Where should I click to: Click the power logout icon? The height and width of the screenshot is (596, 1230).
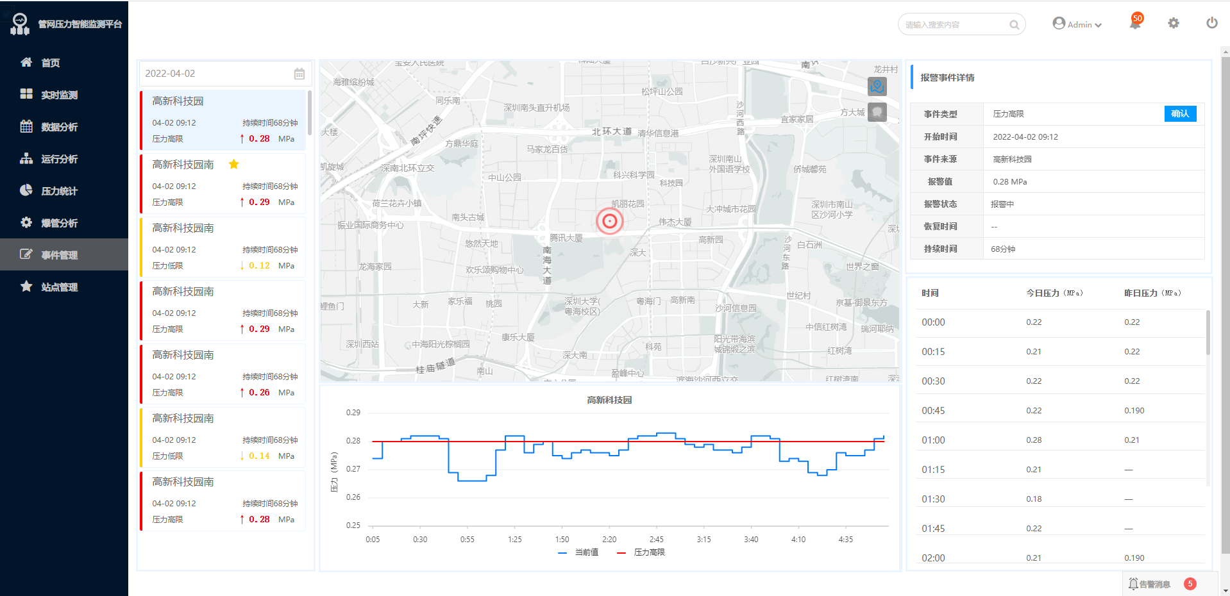(1212, 23)
